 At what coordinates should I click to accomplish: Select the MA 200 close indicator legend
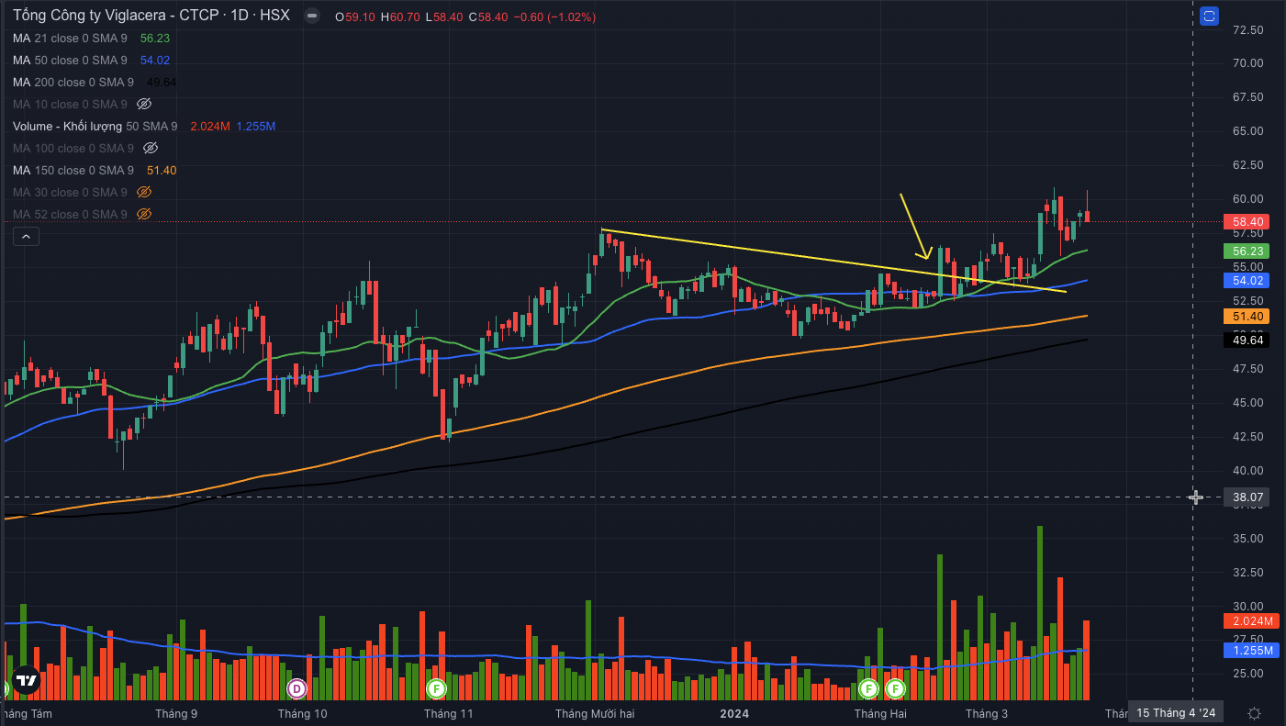point(73,82)
